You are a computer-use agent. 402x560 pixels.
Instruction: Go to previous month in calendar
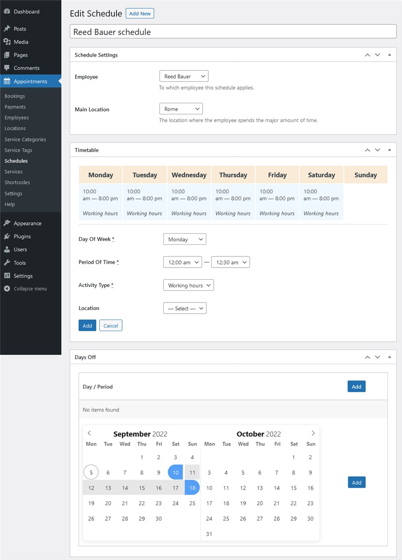tap(89, 433)
